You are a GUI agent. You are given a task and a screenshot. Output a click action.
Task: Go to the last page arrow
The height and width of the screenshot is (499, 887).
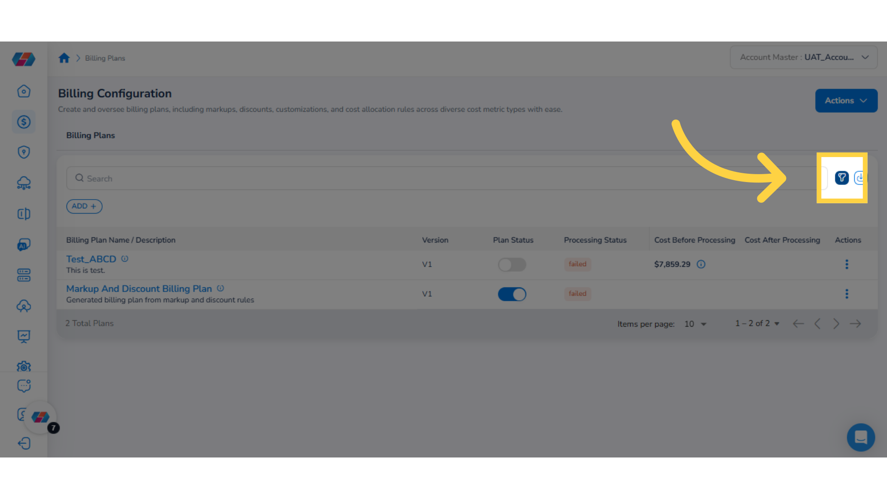(855, 324)
